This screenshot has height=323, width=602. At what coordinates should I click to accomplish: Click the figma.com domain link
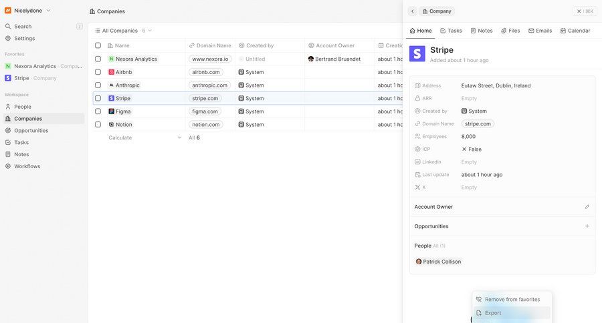(x=205, y=111)
